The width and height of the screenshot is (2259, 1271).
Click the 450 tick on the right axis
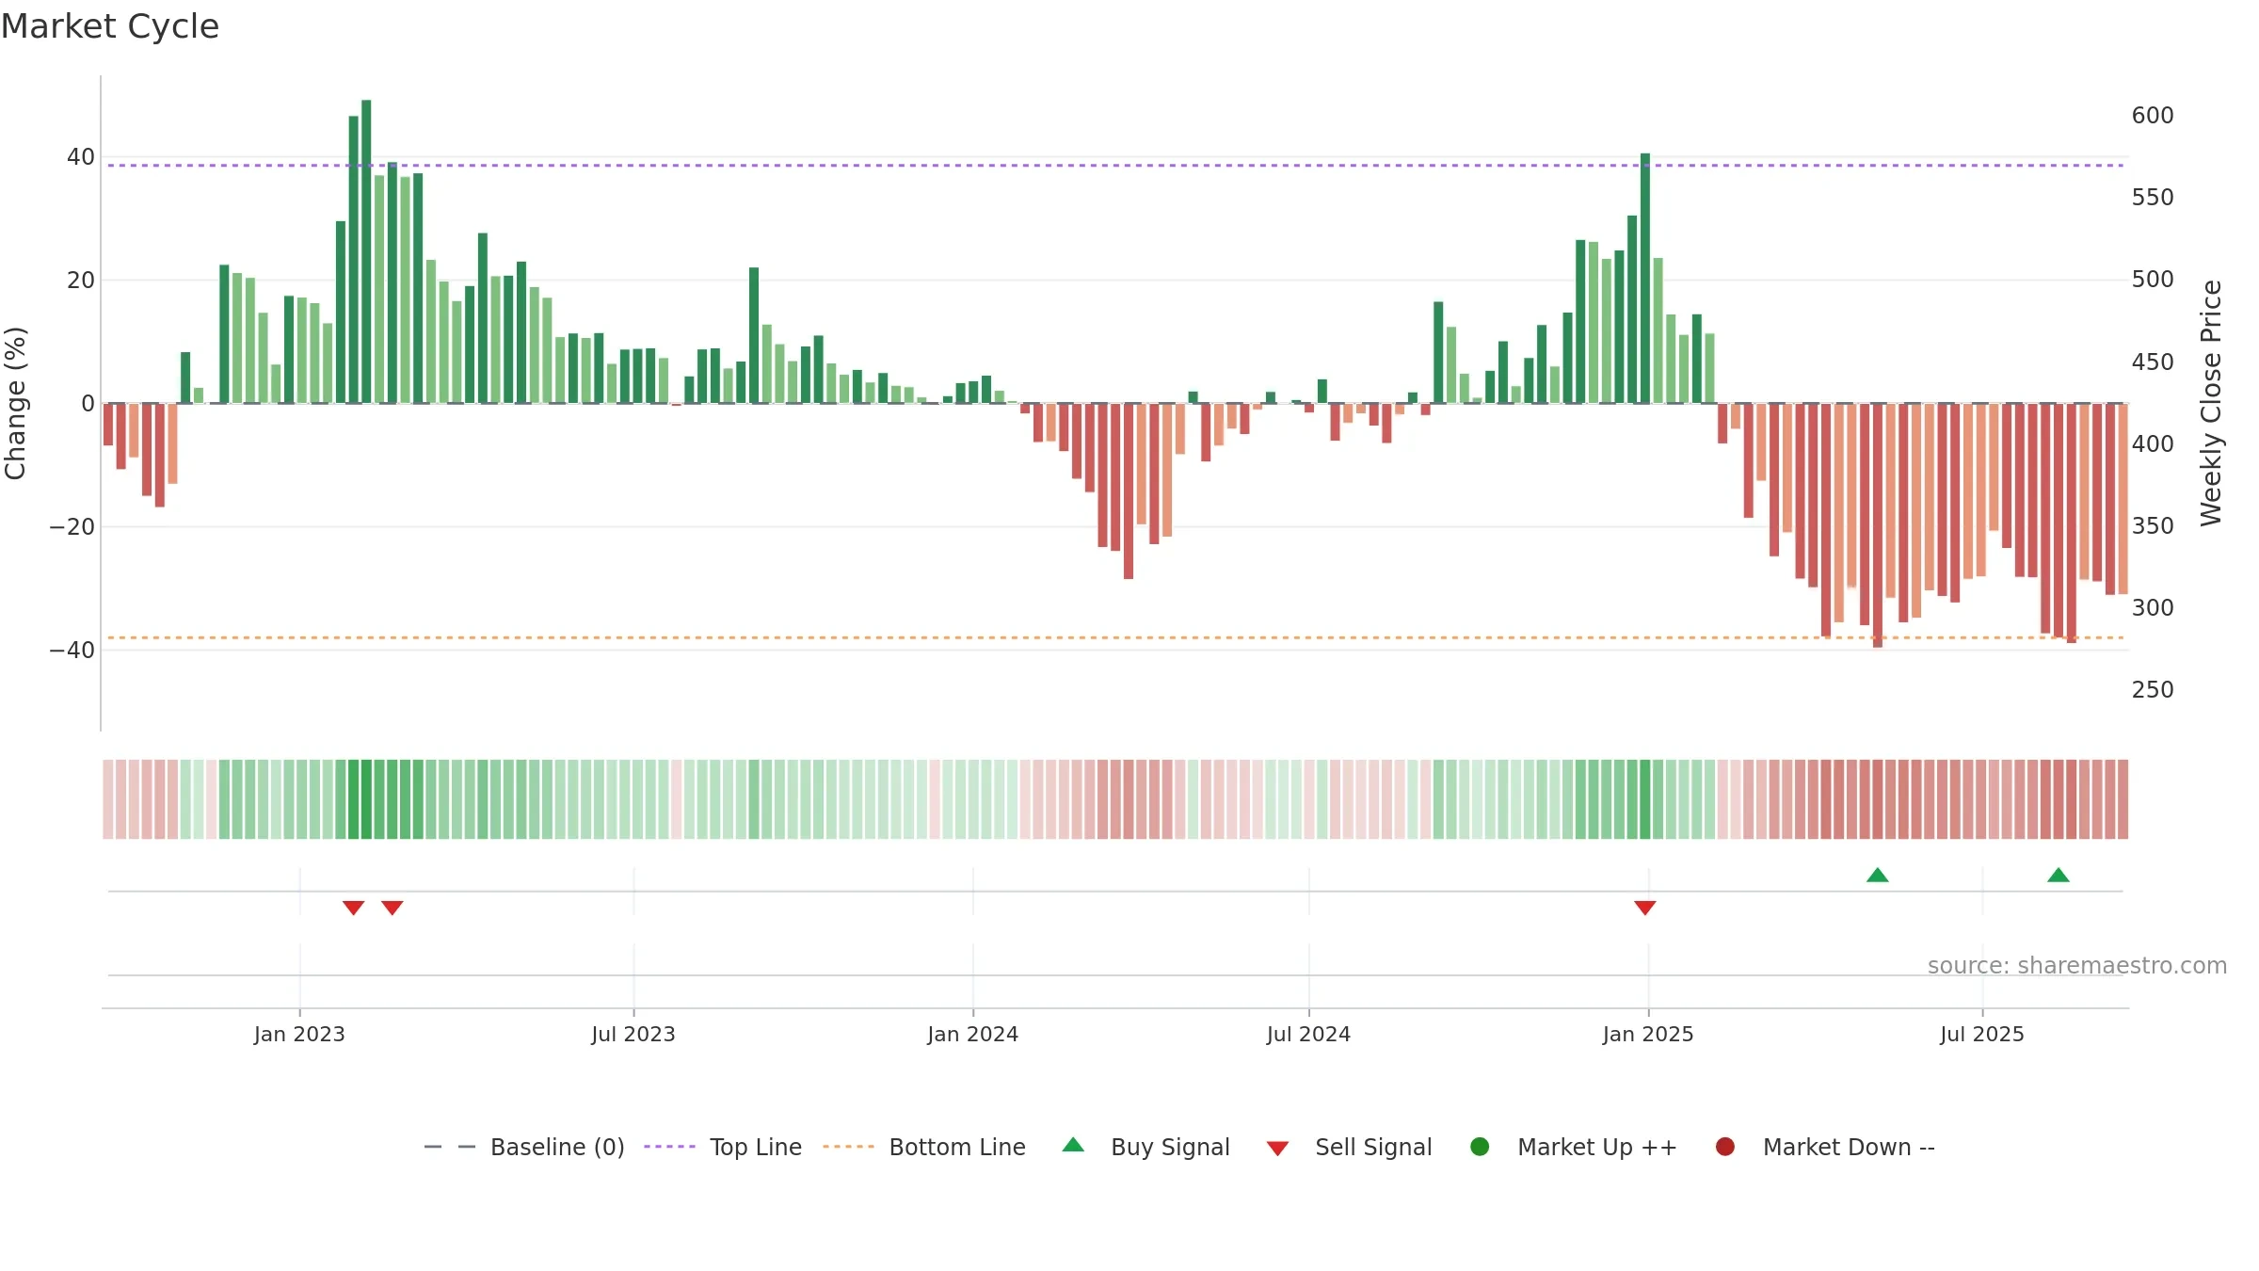click(x=2153, y=362)
